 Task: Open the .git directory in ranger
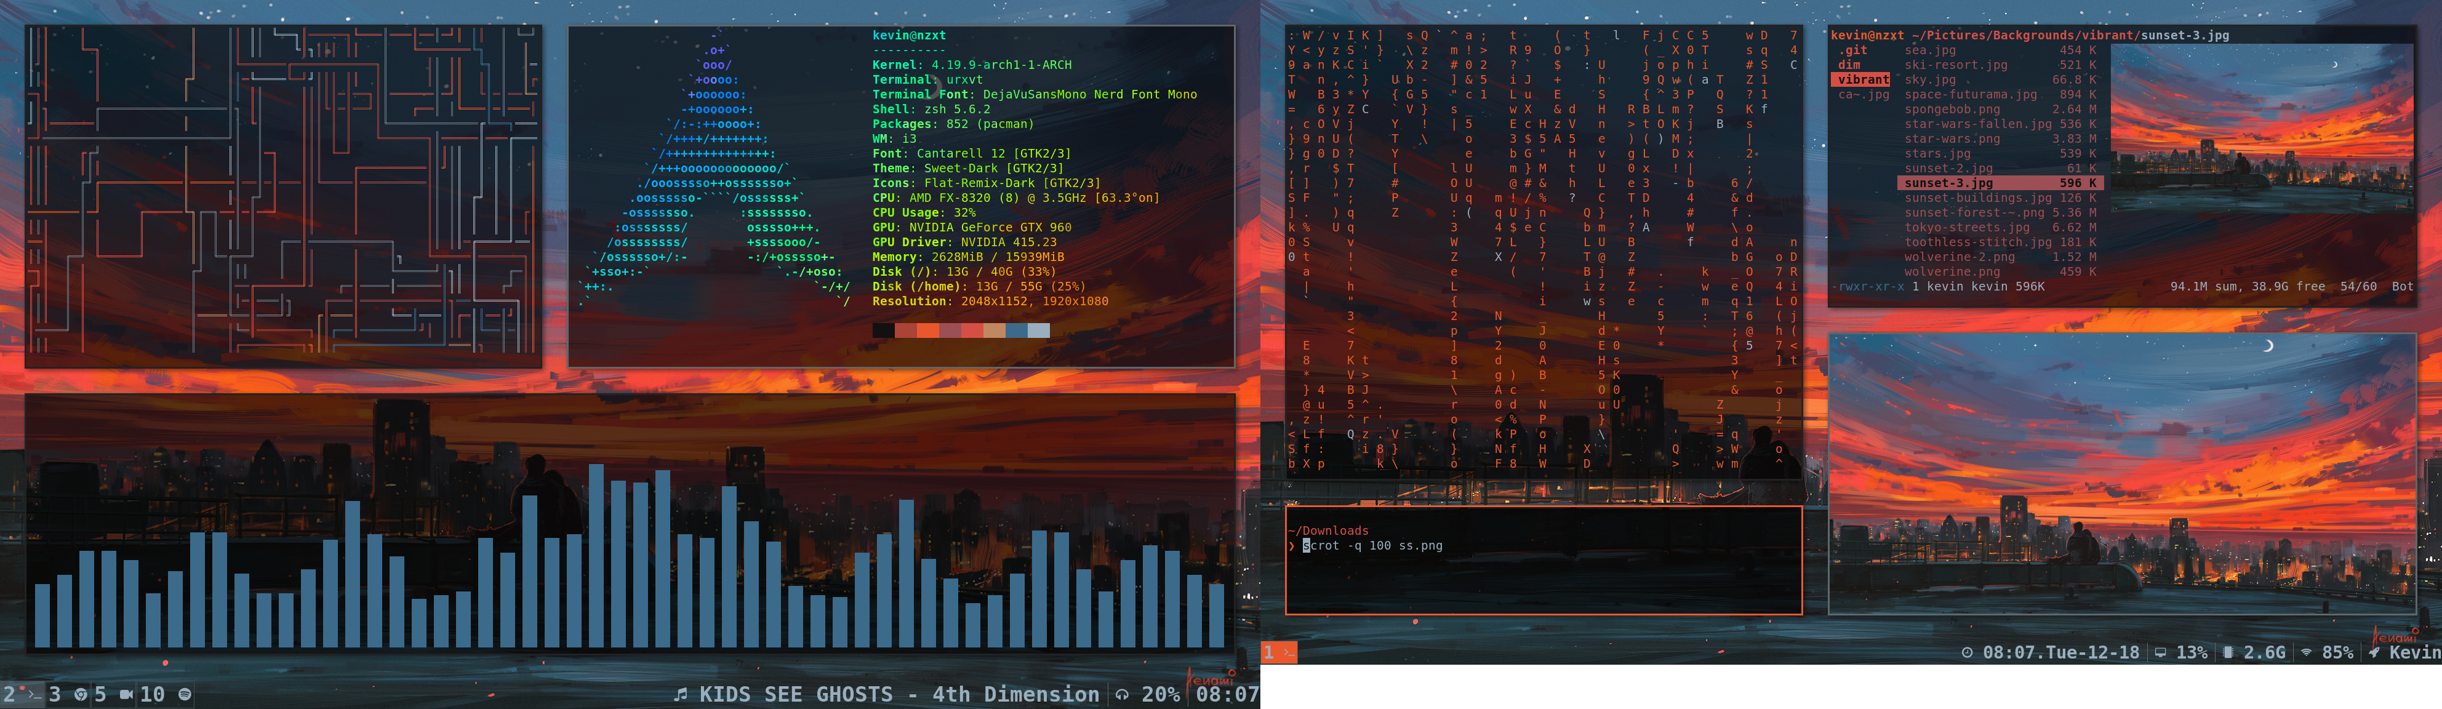click(x=1853, y=50)
